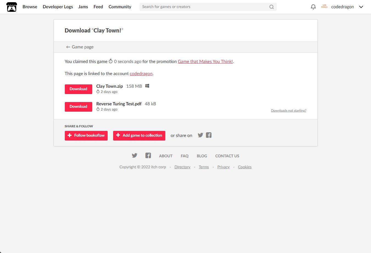This screenshot has width=371, height=253.
Task: Click the '48 kB' file size
Action: coord(150,104)
